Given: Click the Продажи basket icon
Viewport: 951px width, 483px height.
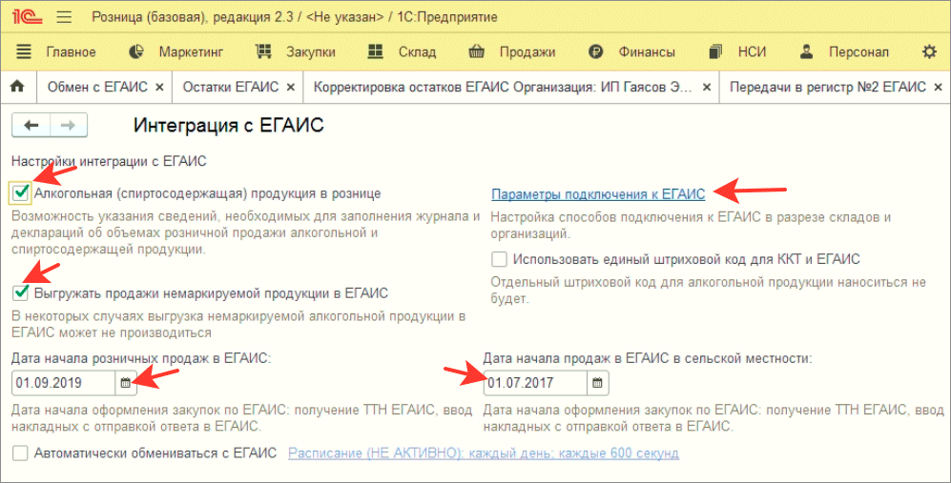Looking at the screenshot, I should click(476, 52).
